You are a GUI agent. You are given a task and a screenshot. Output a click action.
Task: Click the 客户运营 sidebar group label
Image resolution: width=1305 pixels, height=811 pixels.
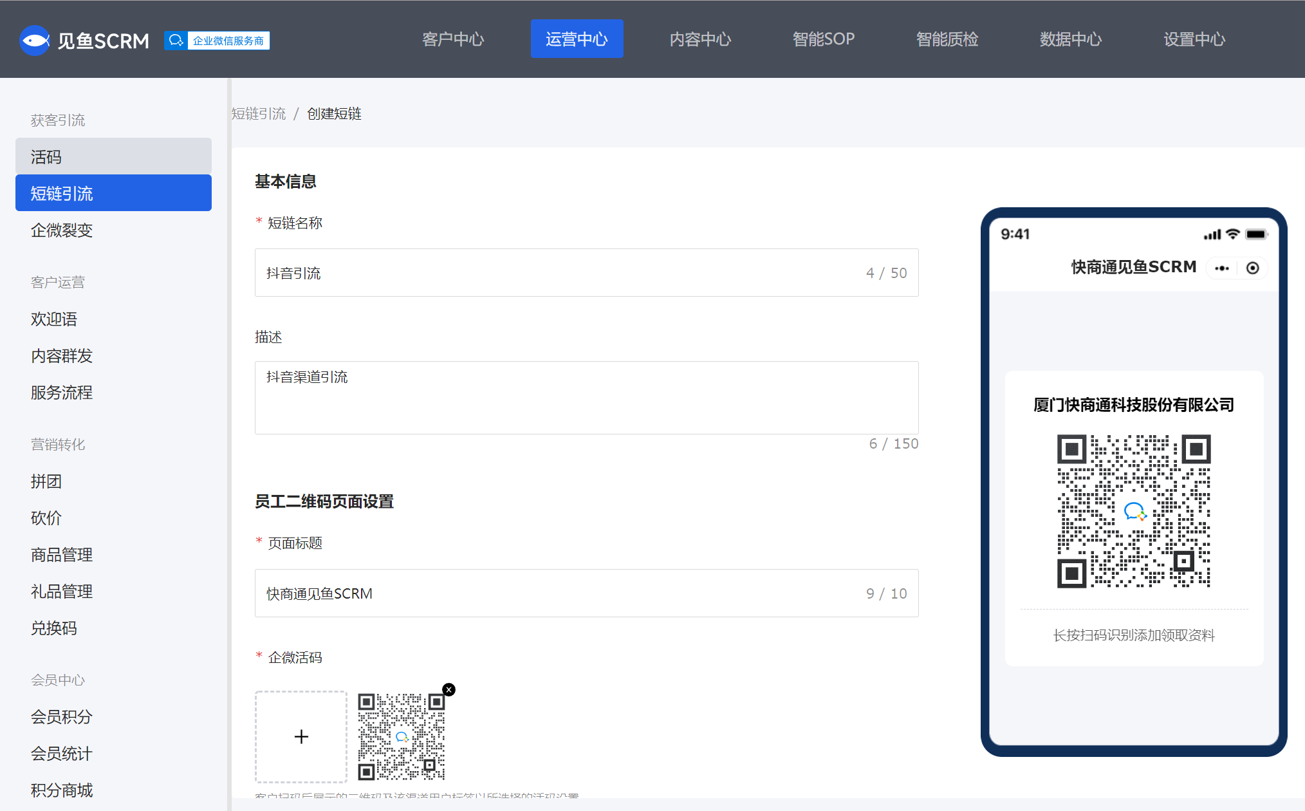[x=58, y=283]
